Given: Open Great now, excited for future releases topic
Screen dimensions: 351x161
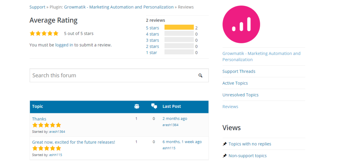Looking at the screenshot, I should coord(74,142).
